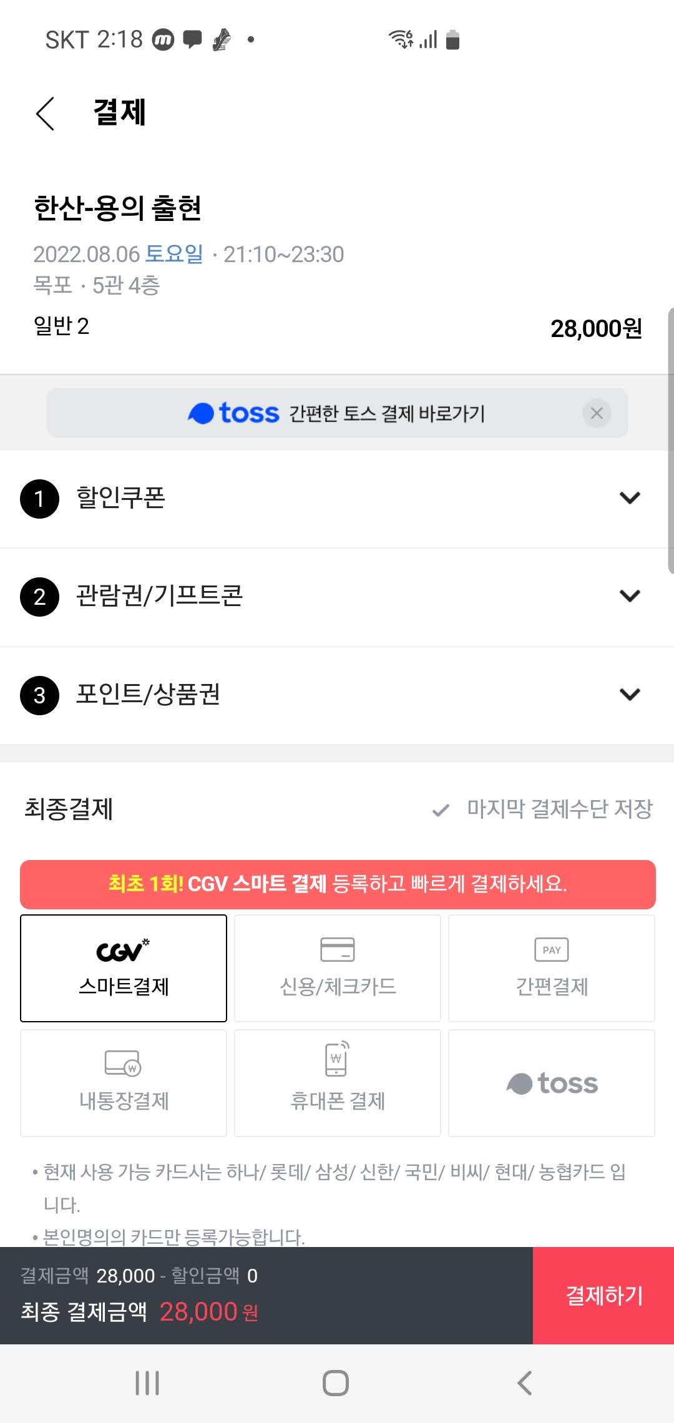Pick 내통장결제 bank account payment
674x1423 pixels.
[x=123, y=1083]
